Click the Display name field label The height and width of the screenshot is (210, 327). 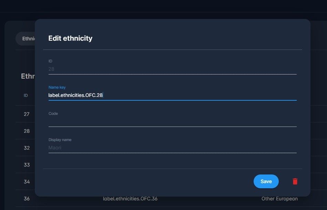pos(60,140)
